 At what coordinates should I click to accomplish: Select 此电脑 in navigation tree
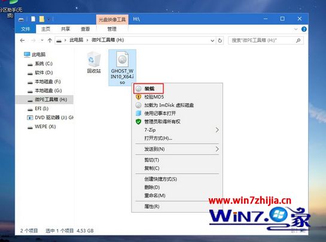coord(35,55)
